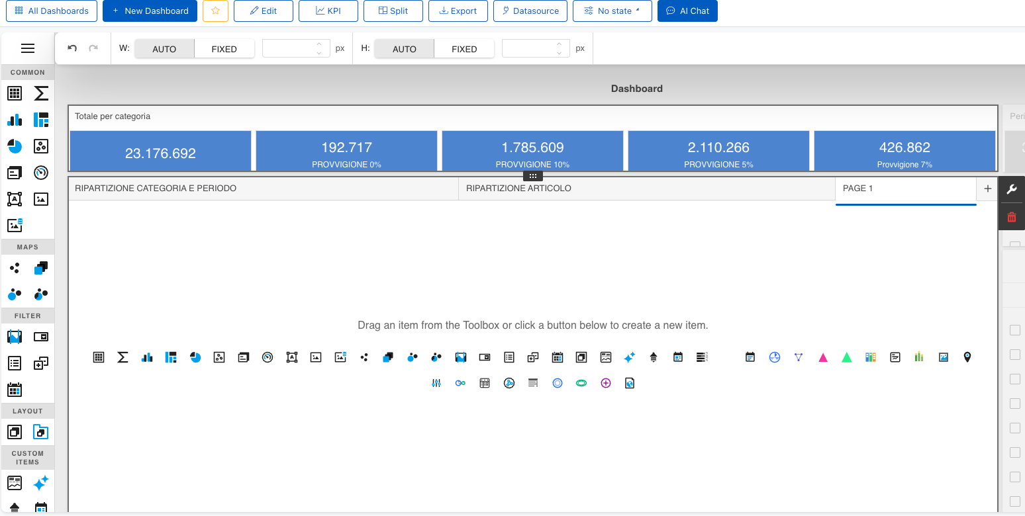Add a Scatter Chart from the toolbox sidebar
This screenshot has height=516, width=1025.
[x=41, y=146]
